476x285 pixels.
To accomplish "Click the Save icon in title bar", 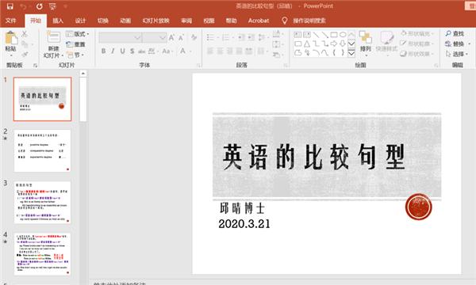I will (10, 6).
